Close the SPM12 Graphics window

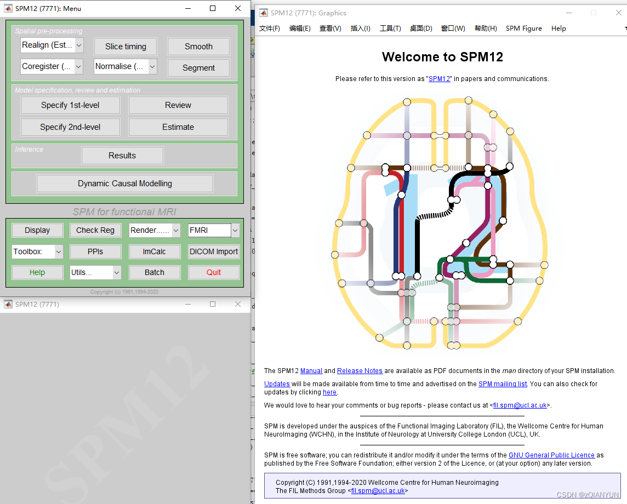pyautogui.click(x=619, y=13)
